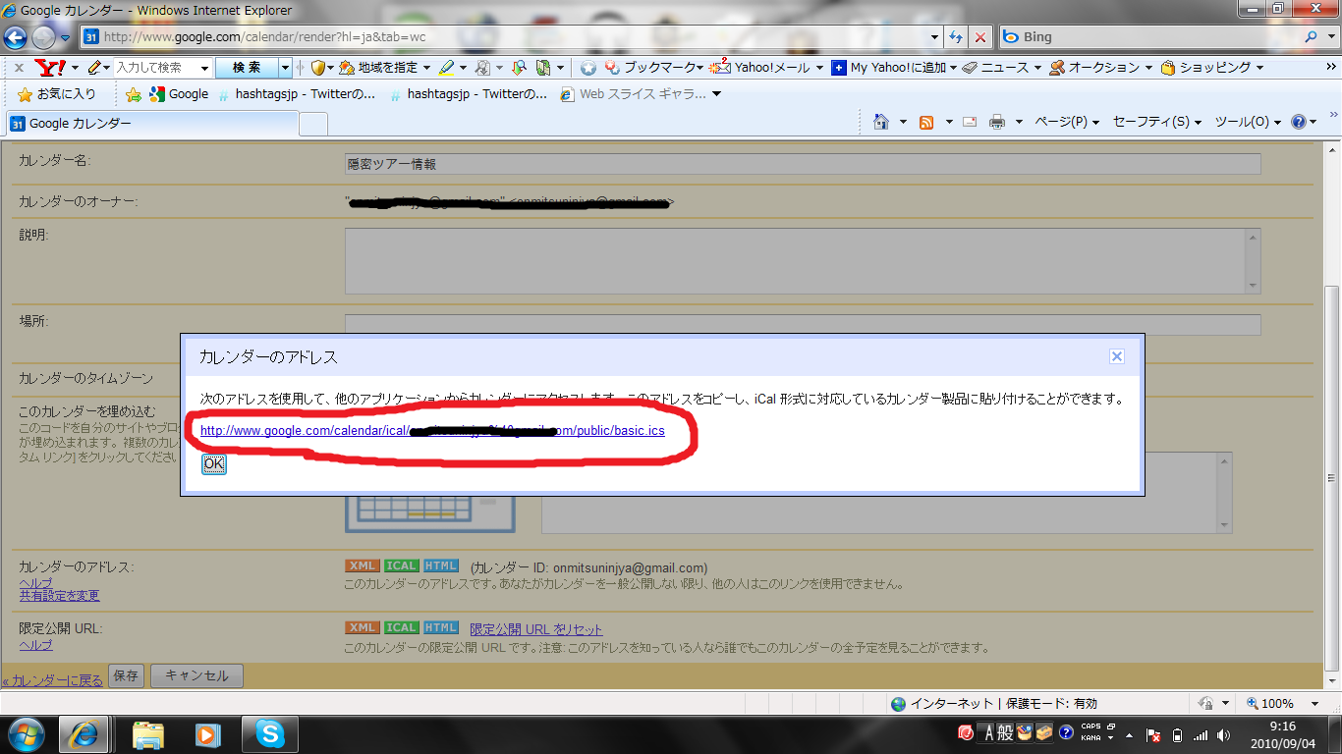The width and height of the screenshot is (1342, 754).
Task: Click the Yahoo toolbar highlighter icon
Action: pyautogui.click(x=446, y=68)
